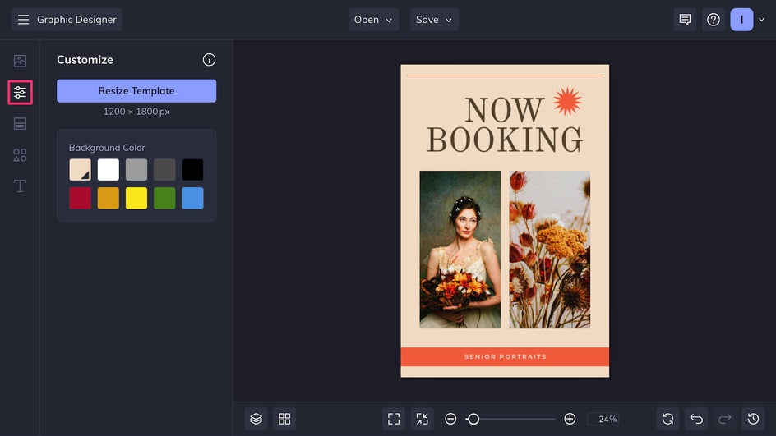Click the reset rotate arrows icon

667,419
